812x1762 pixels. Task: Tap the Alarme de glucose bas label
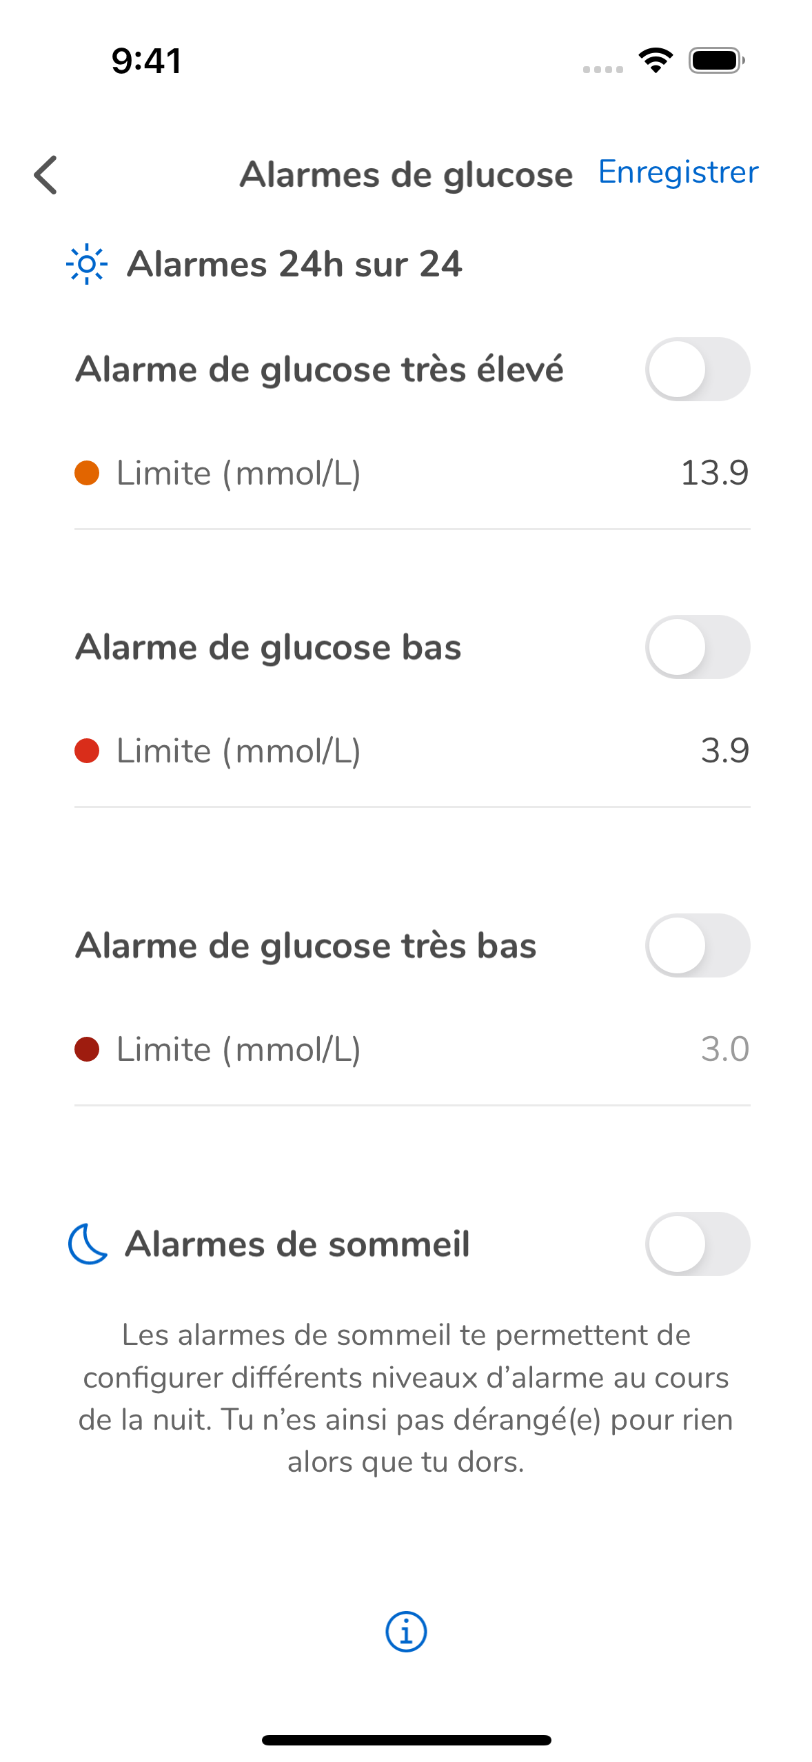tap(268, 647)
